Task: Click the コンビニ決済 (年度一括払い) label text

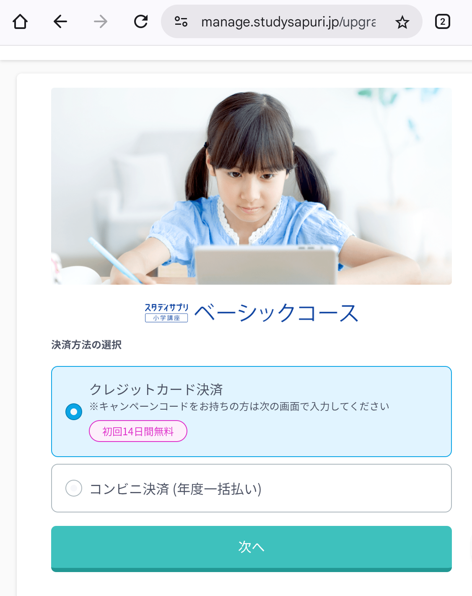Action: (x=176, y=489)
